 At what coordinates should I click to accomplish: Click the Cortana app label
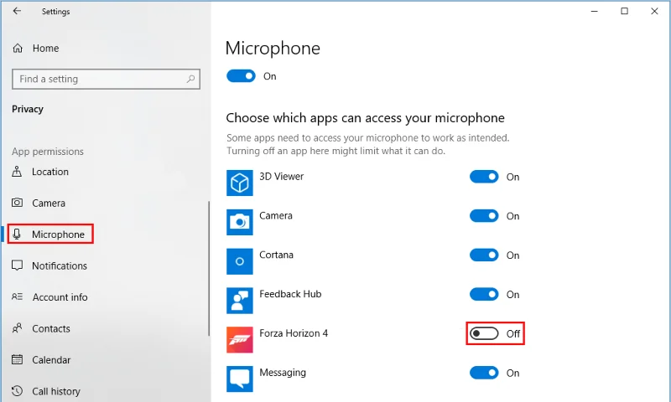[277, 255]
